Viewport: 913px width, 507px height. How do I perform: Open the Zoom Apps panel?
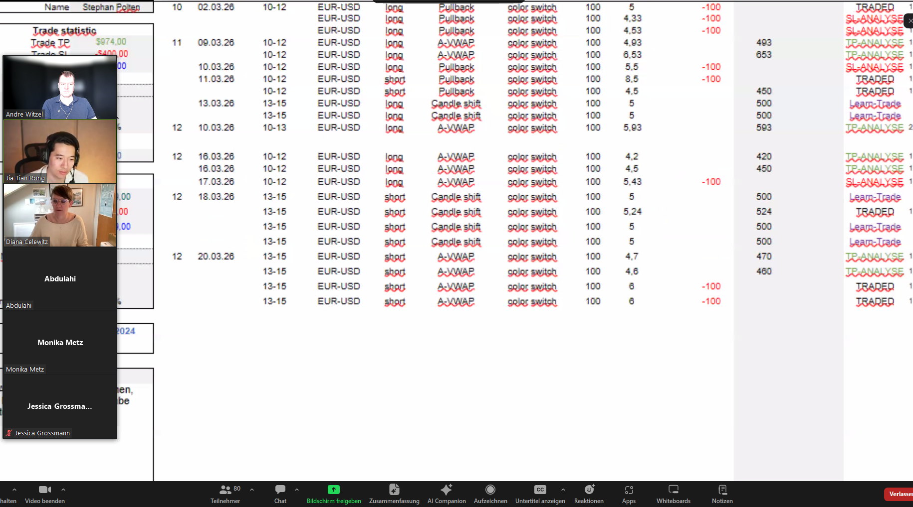629,494
